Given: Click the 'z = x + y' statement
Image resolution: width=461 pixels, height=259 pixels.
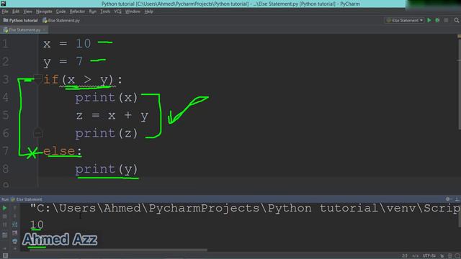Looking at the screenshot, I should 112,115.
